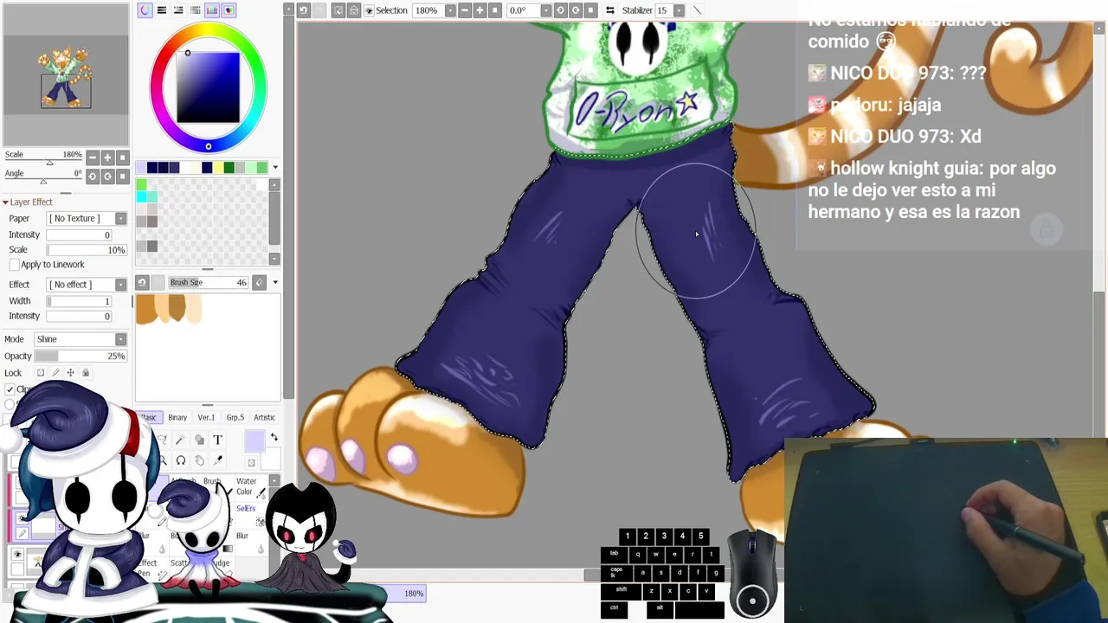The height and width of the screenshot is (623, 1108).
Task: Select the Eyedropper tool
Action: click(x=218, y=460)
